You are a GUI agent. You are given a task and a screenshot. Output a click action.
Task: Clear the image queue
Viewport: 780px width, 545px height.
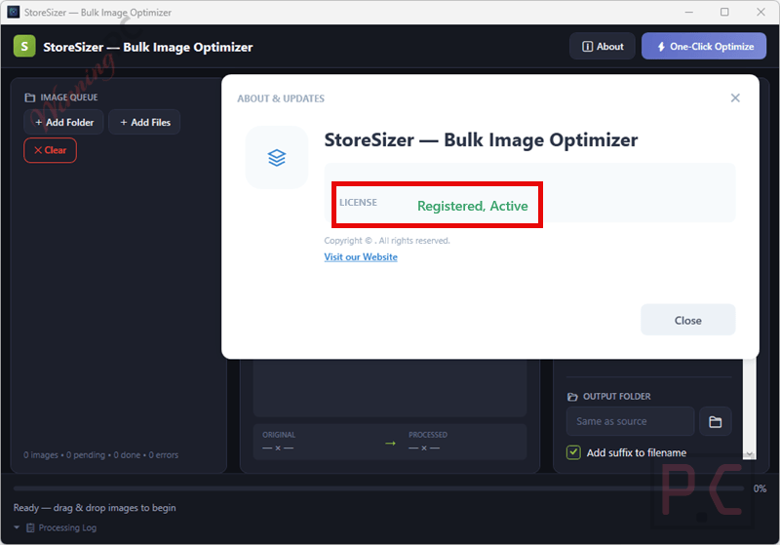(50, 150)
